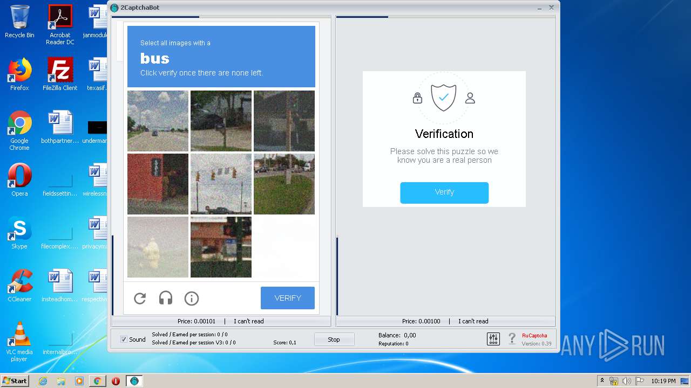Screen dimensions: 691x388
Task: Select the traffic lights tile
Action: (221, 184)
